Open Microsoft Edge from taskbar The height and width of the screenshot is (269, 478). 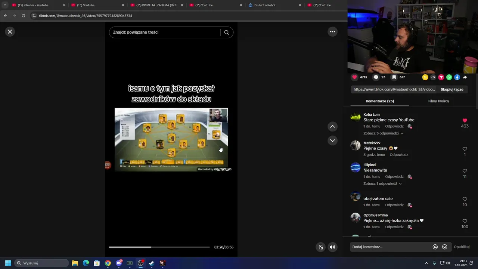coord(86,263)
